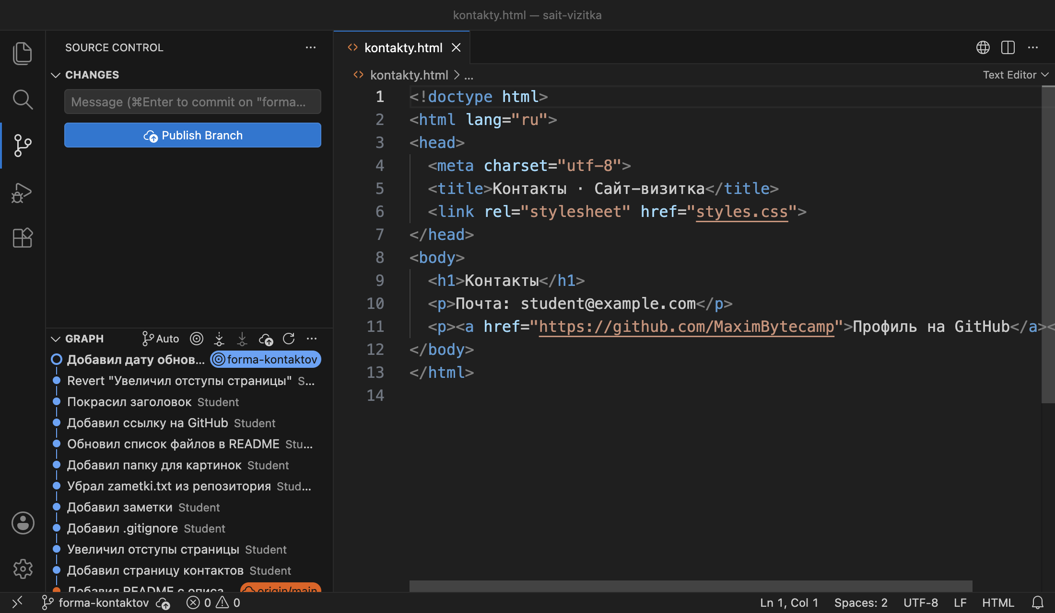Open the HTML language mode selector
Screen dimensions: 1055x613
tap(998, 602)
